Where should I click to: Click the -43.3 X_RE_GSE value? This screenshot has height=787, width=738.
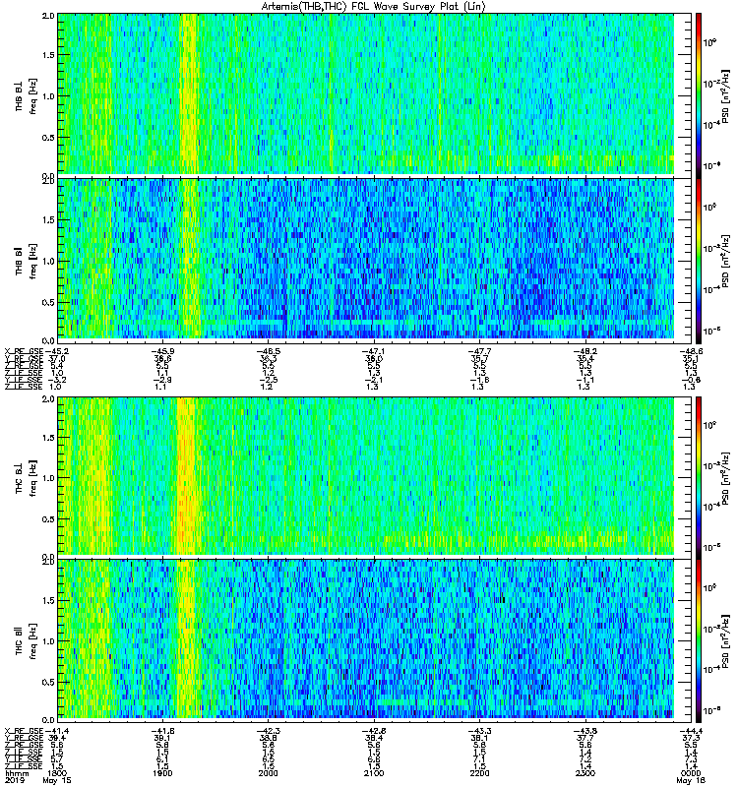click(479, 731)
